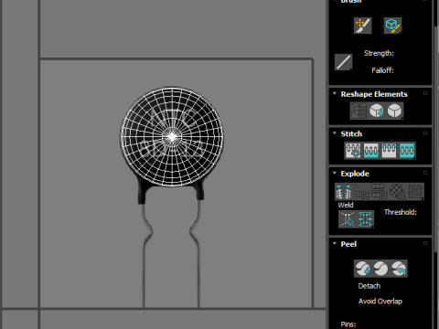Collapse the Peel rollout arrow
The height and width of the screenshot is (329, 439).
click(x=335, y=243)
